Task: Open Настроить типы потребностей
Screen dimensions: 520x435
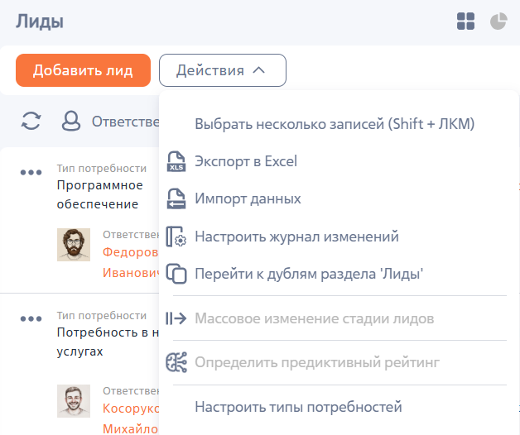Action: pos(298,407)
